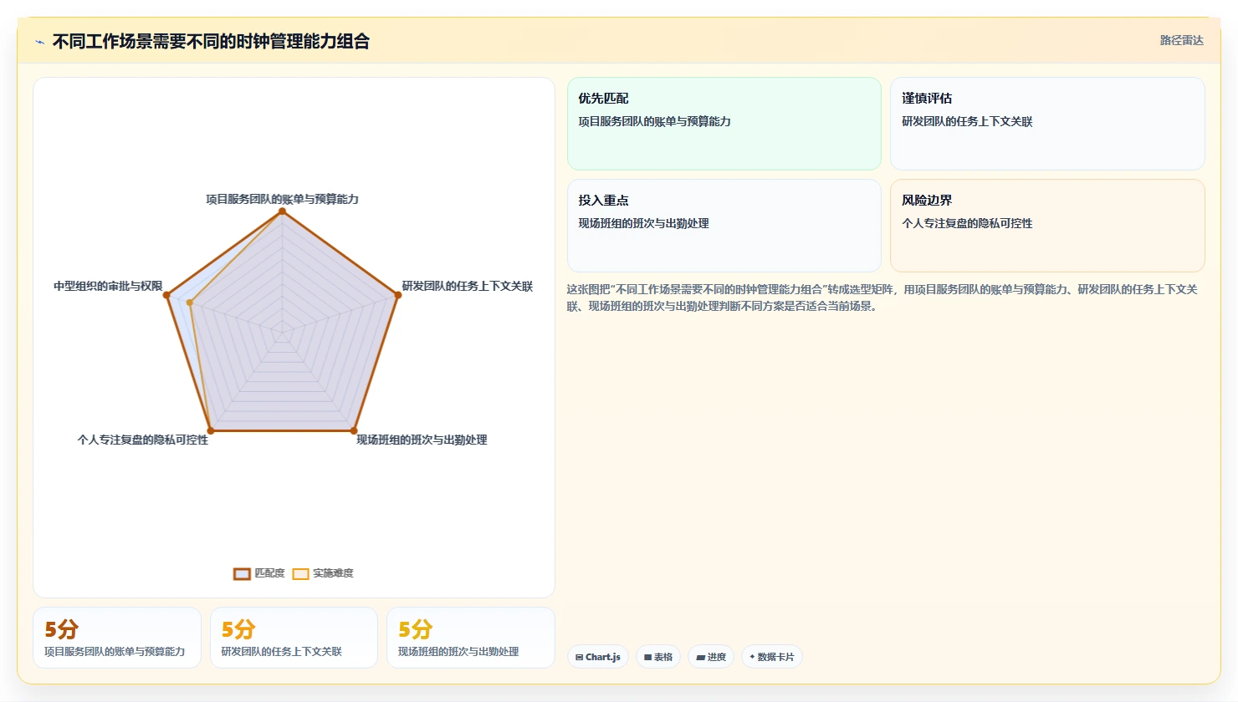1238x702 pixels.
Task: Click the radar point near 现场班组的班次与出勤处理
Action: 354,430
